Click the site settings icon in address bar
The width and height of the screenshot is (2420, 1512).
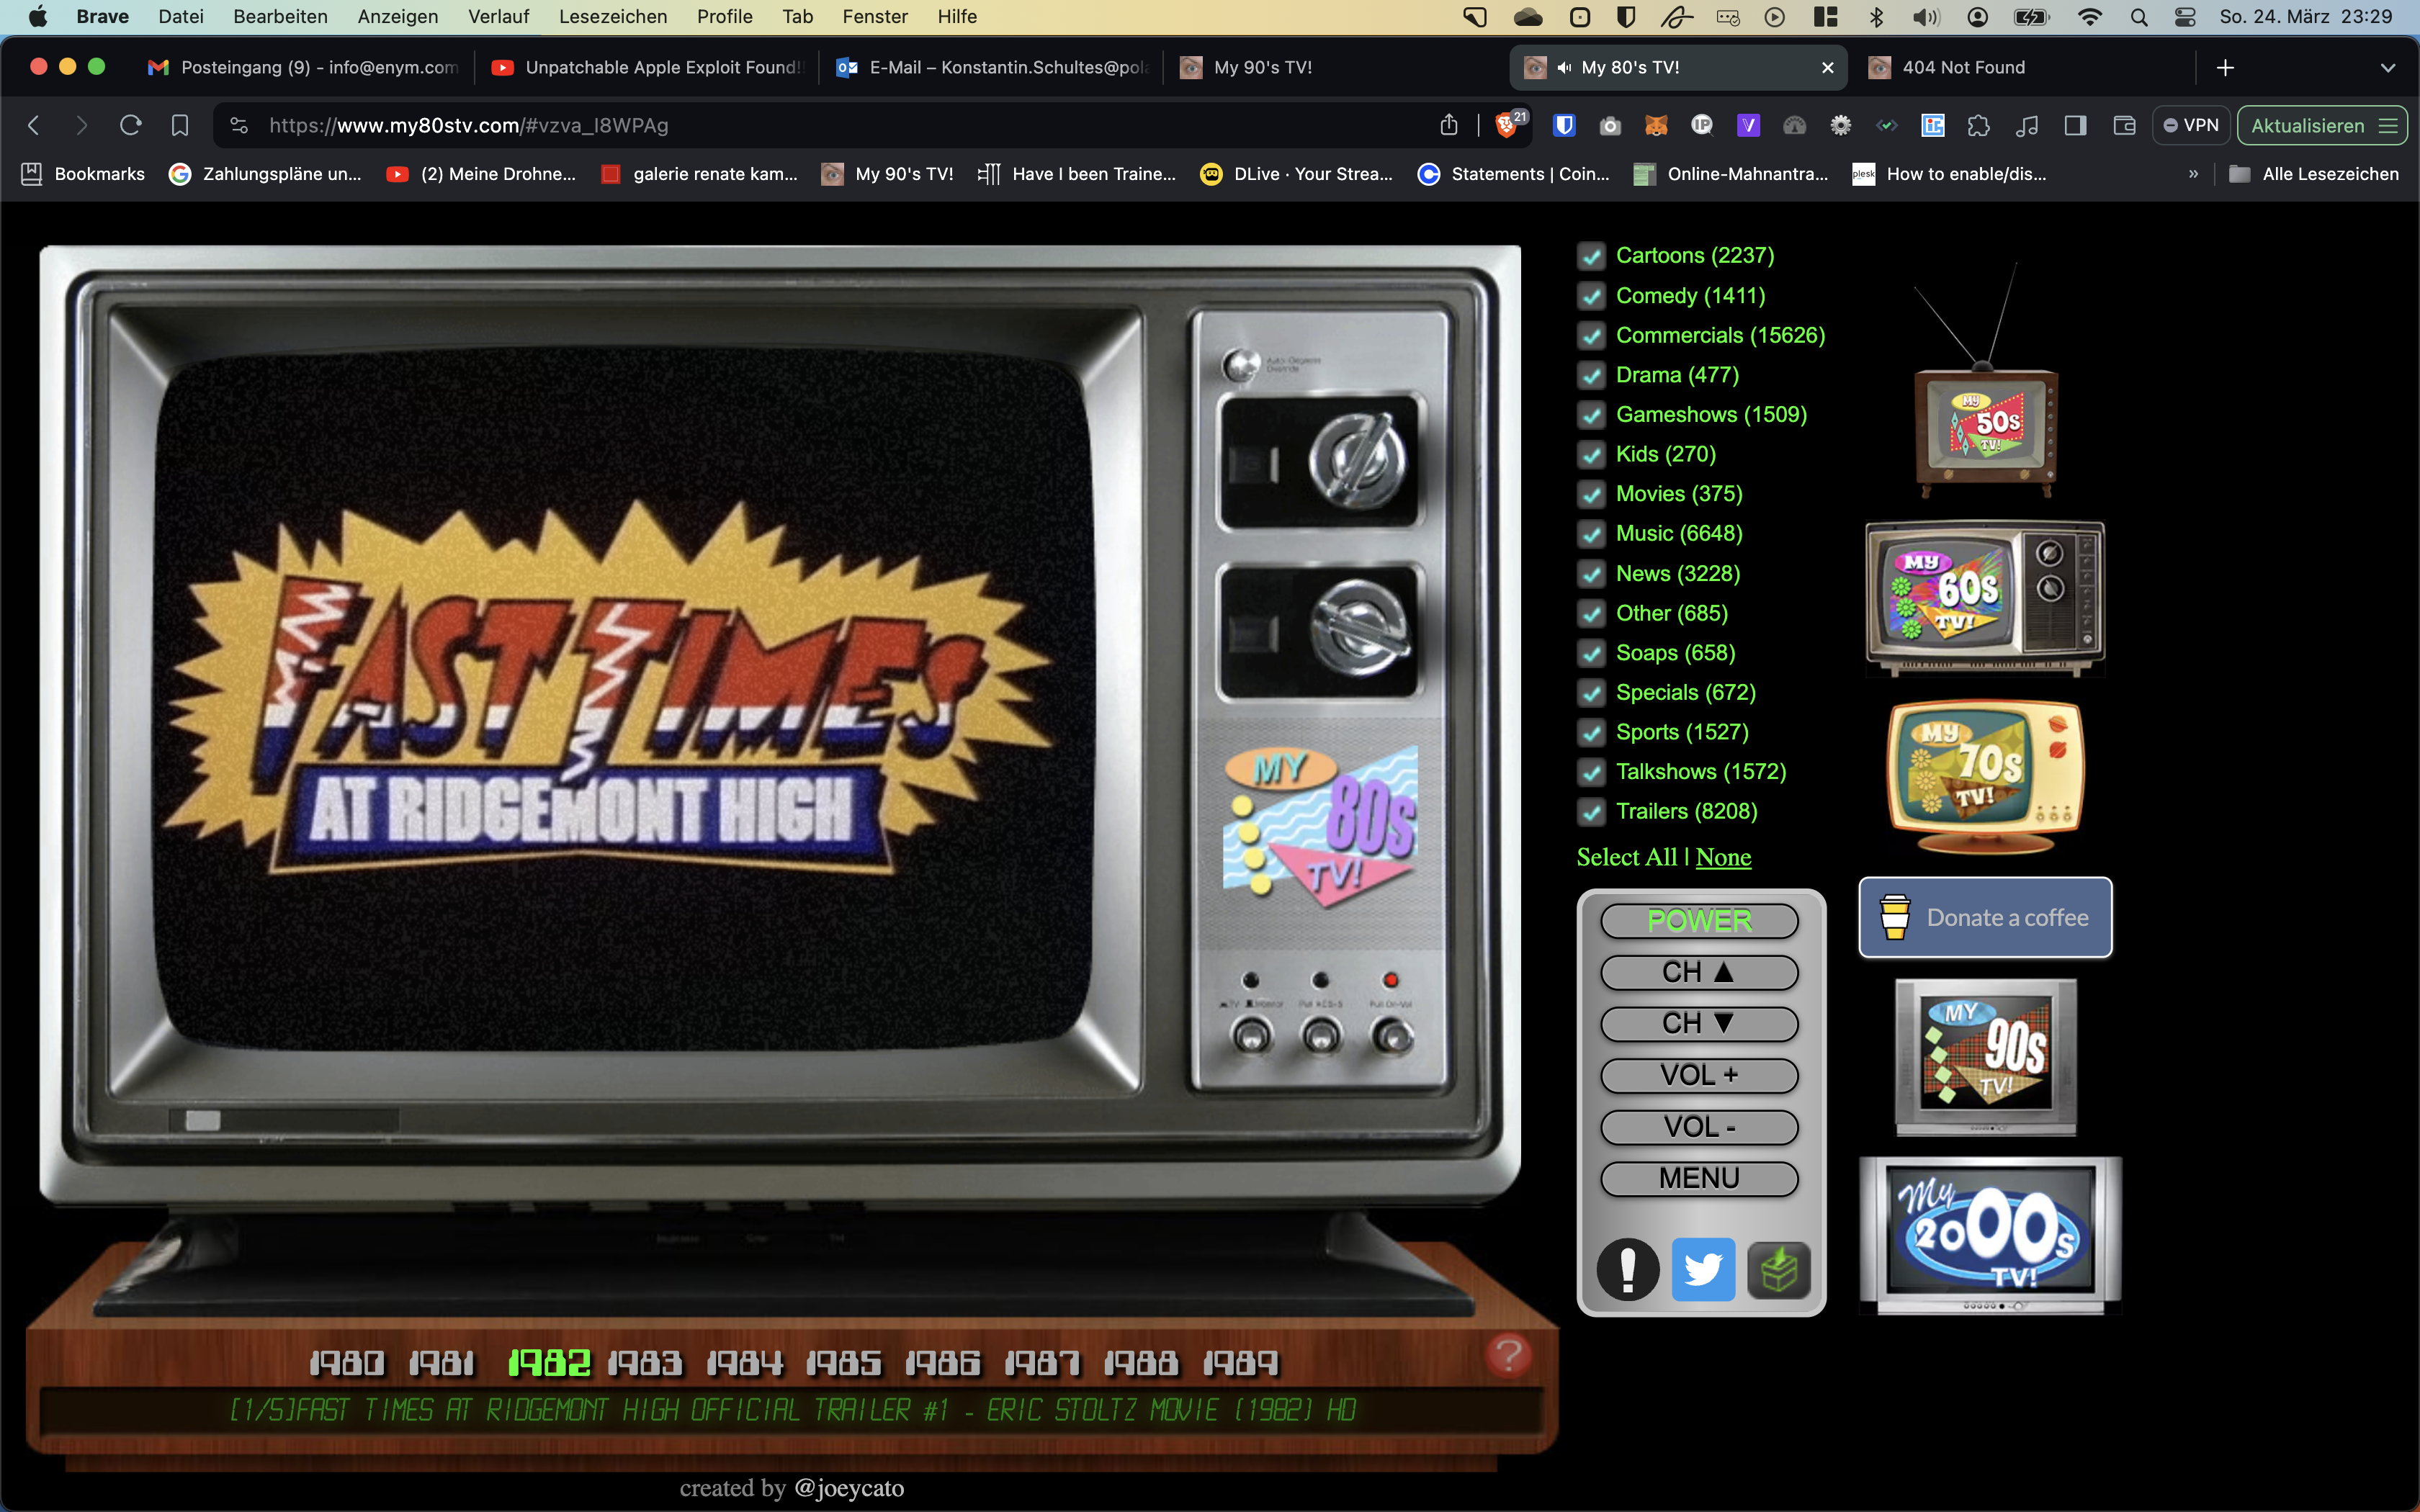click(x=239, y=125)
